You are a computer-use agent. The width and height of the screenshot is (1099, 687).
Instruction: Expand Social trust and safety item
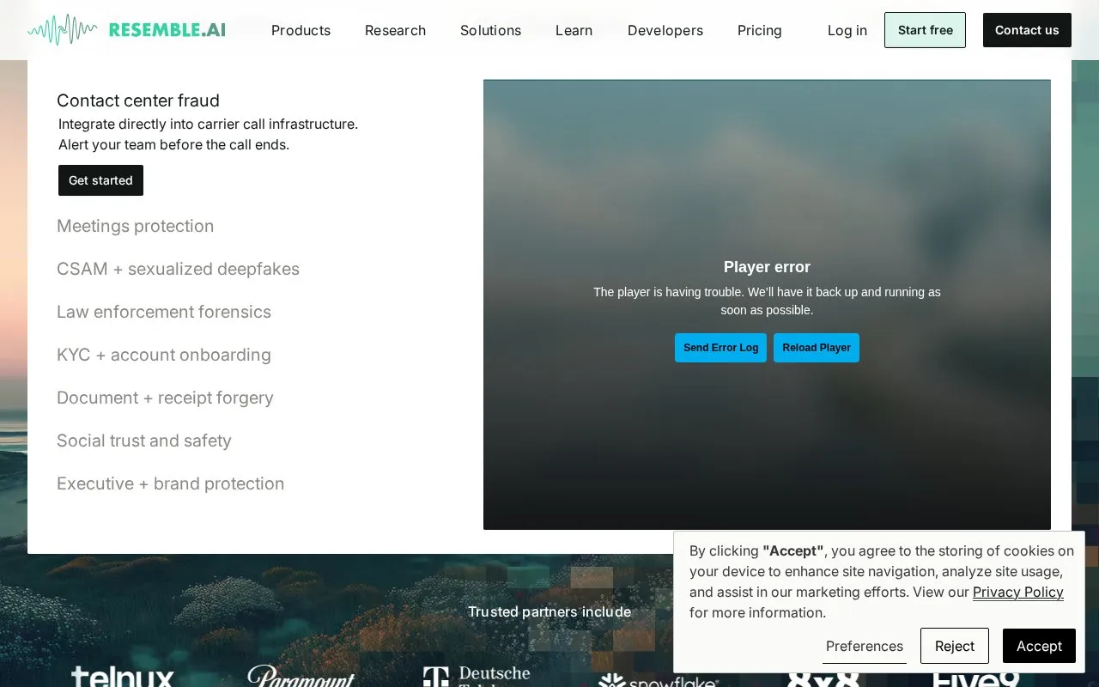point(144,441)
